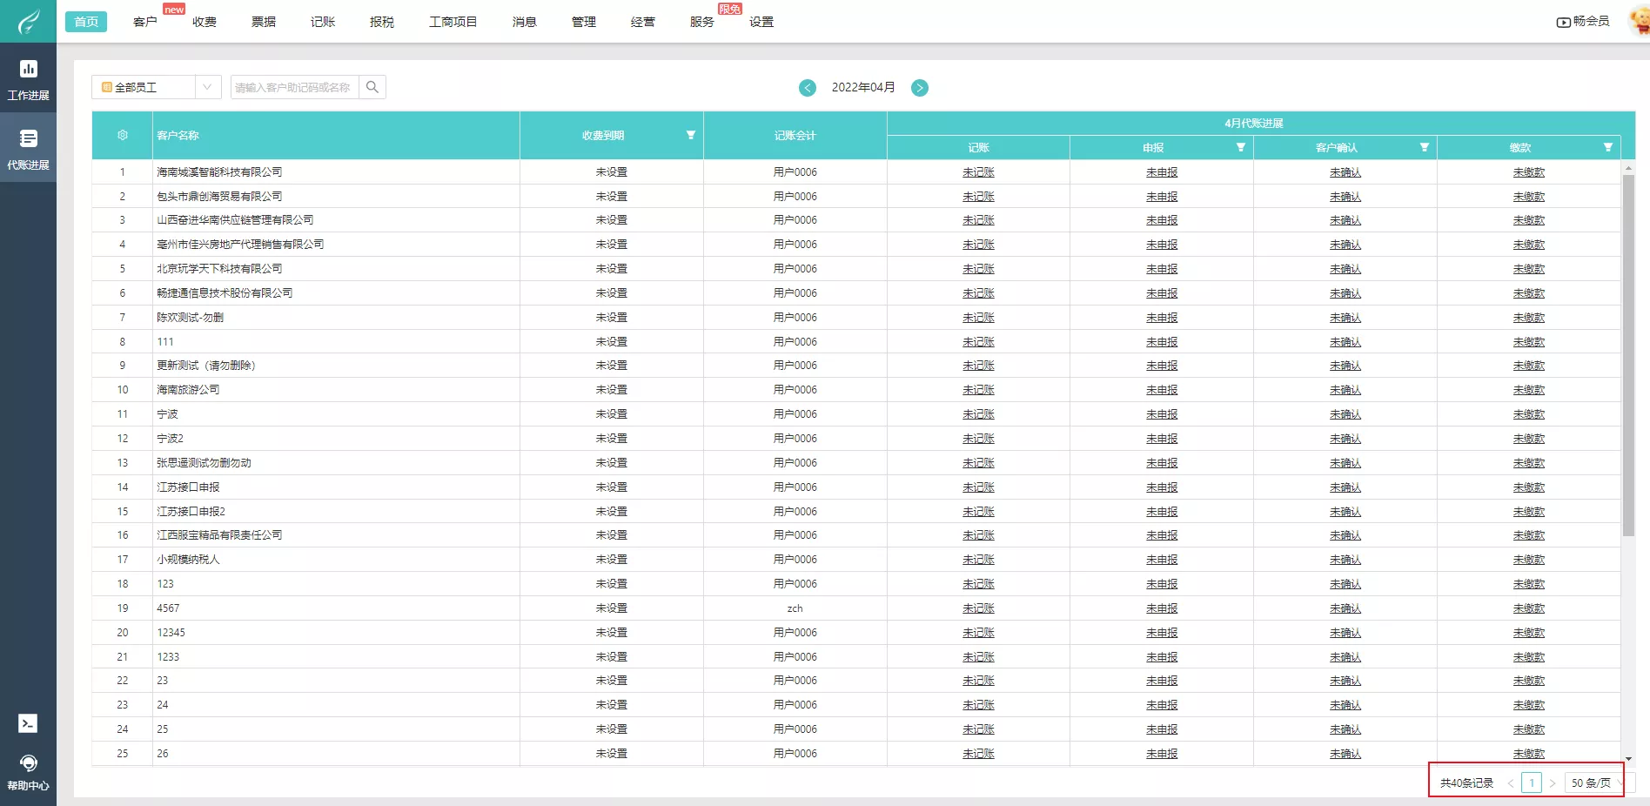Click the app logo in top-left corner
Viewport: 1650px width, 806px height.
28,21
